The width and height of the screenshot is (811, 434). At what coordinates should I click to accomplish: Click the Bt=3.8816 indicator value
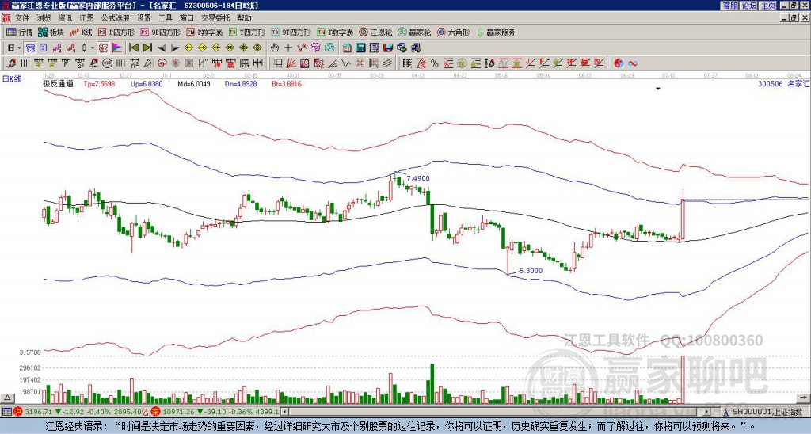click(287, 84)
